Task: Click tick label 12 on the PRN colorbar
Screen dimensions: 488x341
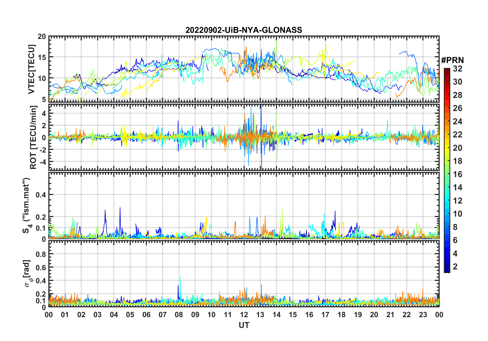Action: coord(457,201)
